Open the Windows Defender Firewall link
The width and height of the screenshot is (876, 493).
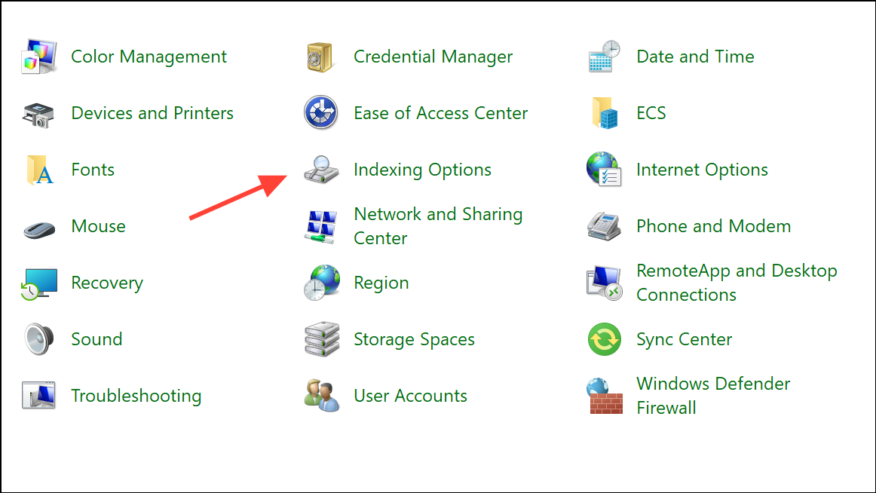click(x=713, y=395)
